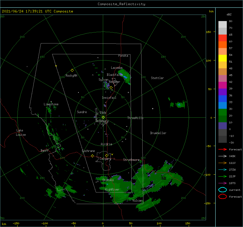Click the white asterisk marker above Limestone
The image size is (243, 227).
tap(51, 102)
